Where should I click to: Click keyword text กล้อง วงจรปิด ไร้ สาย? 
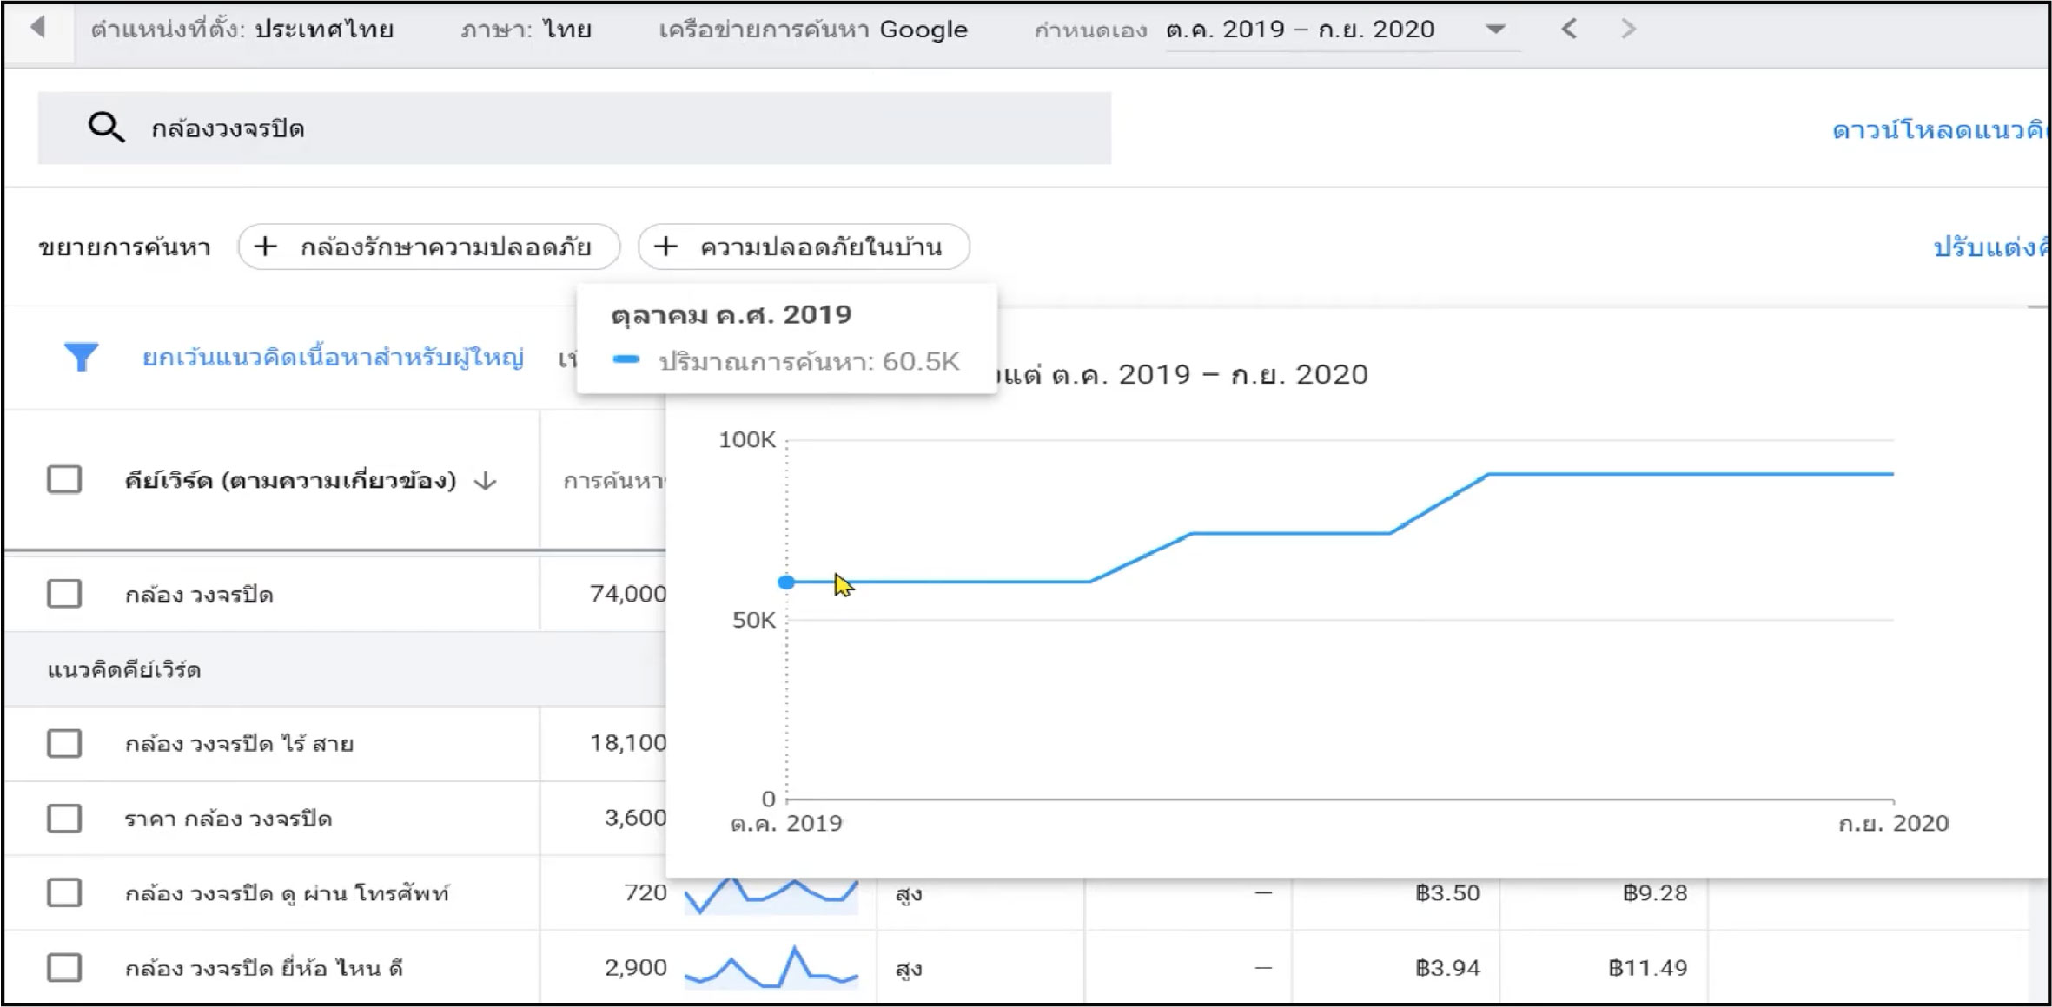[x=239, y=744]
